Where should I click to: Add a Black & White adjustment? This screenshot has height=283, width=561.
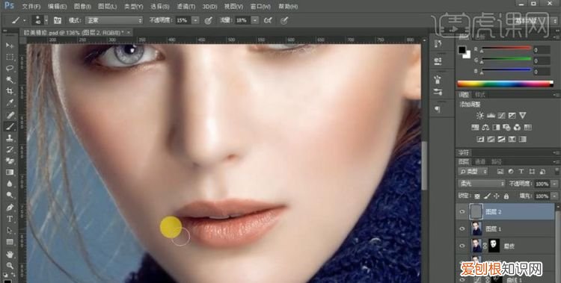(x=496, y=127)
